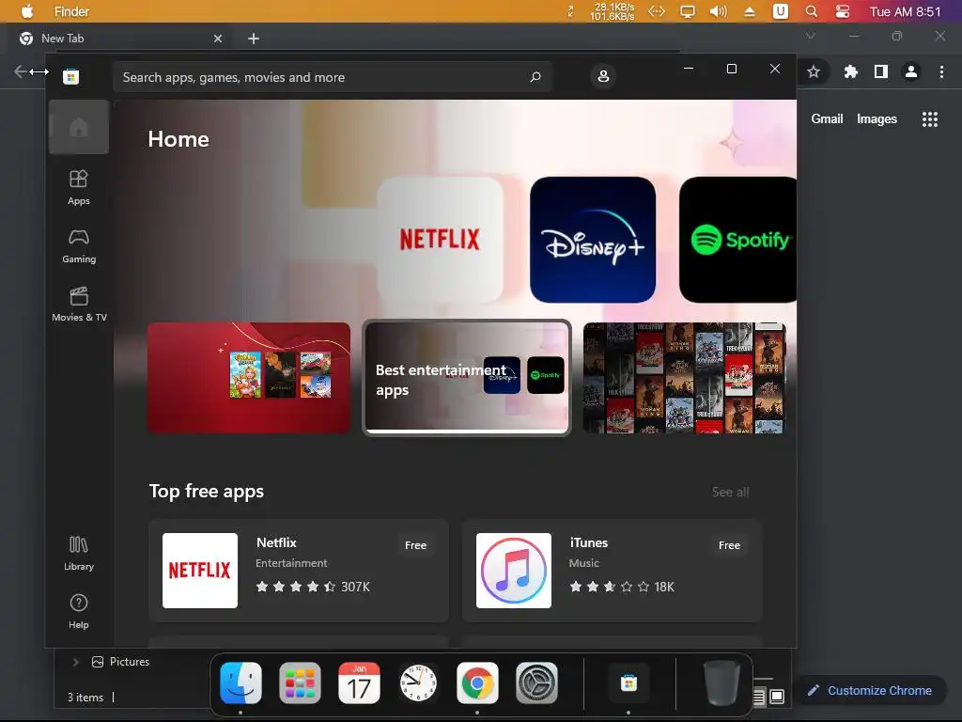Expand the Pictures folder tree arrow
Screen dimensions: 962x722
75,662
